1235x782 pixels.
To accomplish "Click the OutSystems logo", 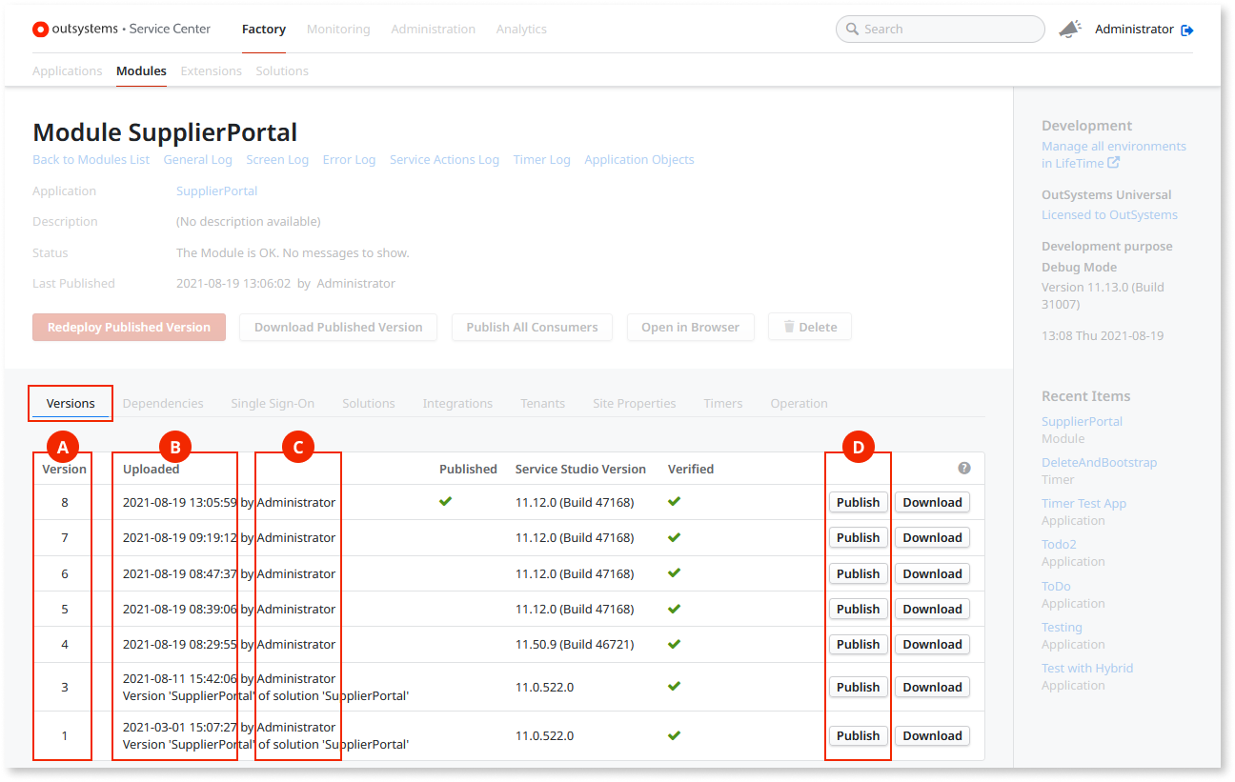I will (41, 29).
